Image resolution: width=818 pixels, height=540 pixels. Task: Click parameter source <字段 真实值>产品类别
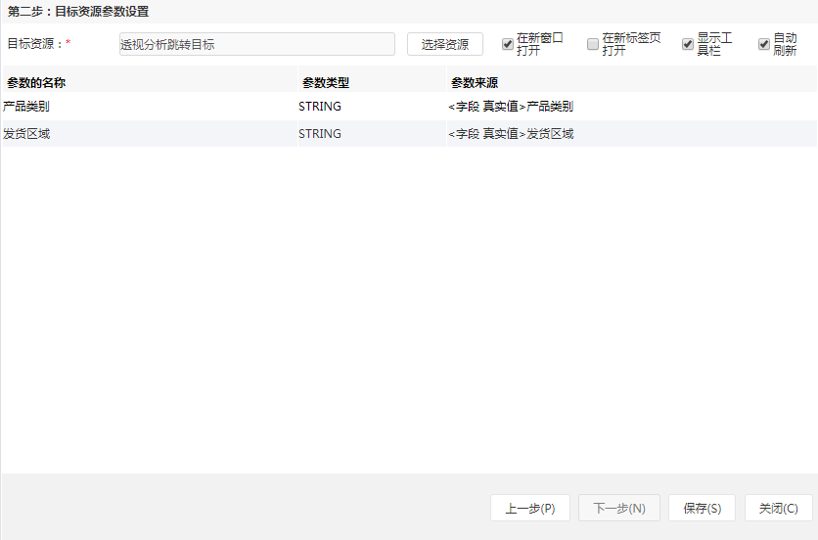tap(511, 107)
